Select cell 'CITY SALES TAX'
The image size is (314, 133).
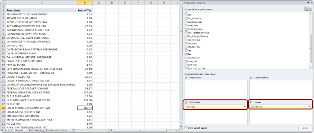pos(41,65)
